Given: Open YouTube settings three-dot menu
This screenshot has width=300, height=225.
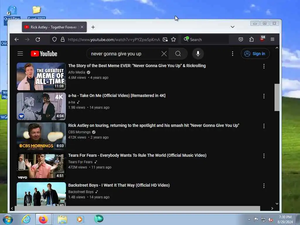Looking at the screenshot, I should 233,54.
